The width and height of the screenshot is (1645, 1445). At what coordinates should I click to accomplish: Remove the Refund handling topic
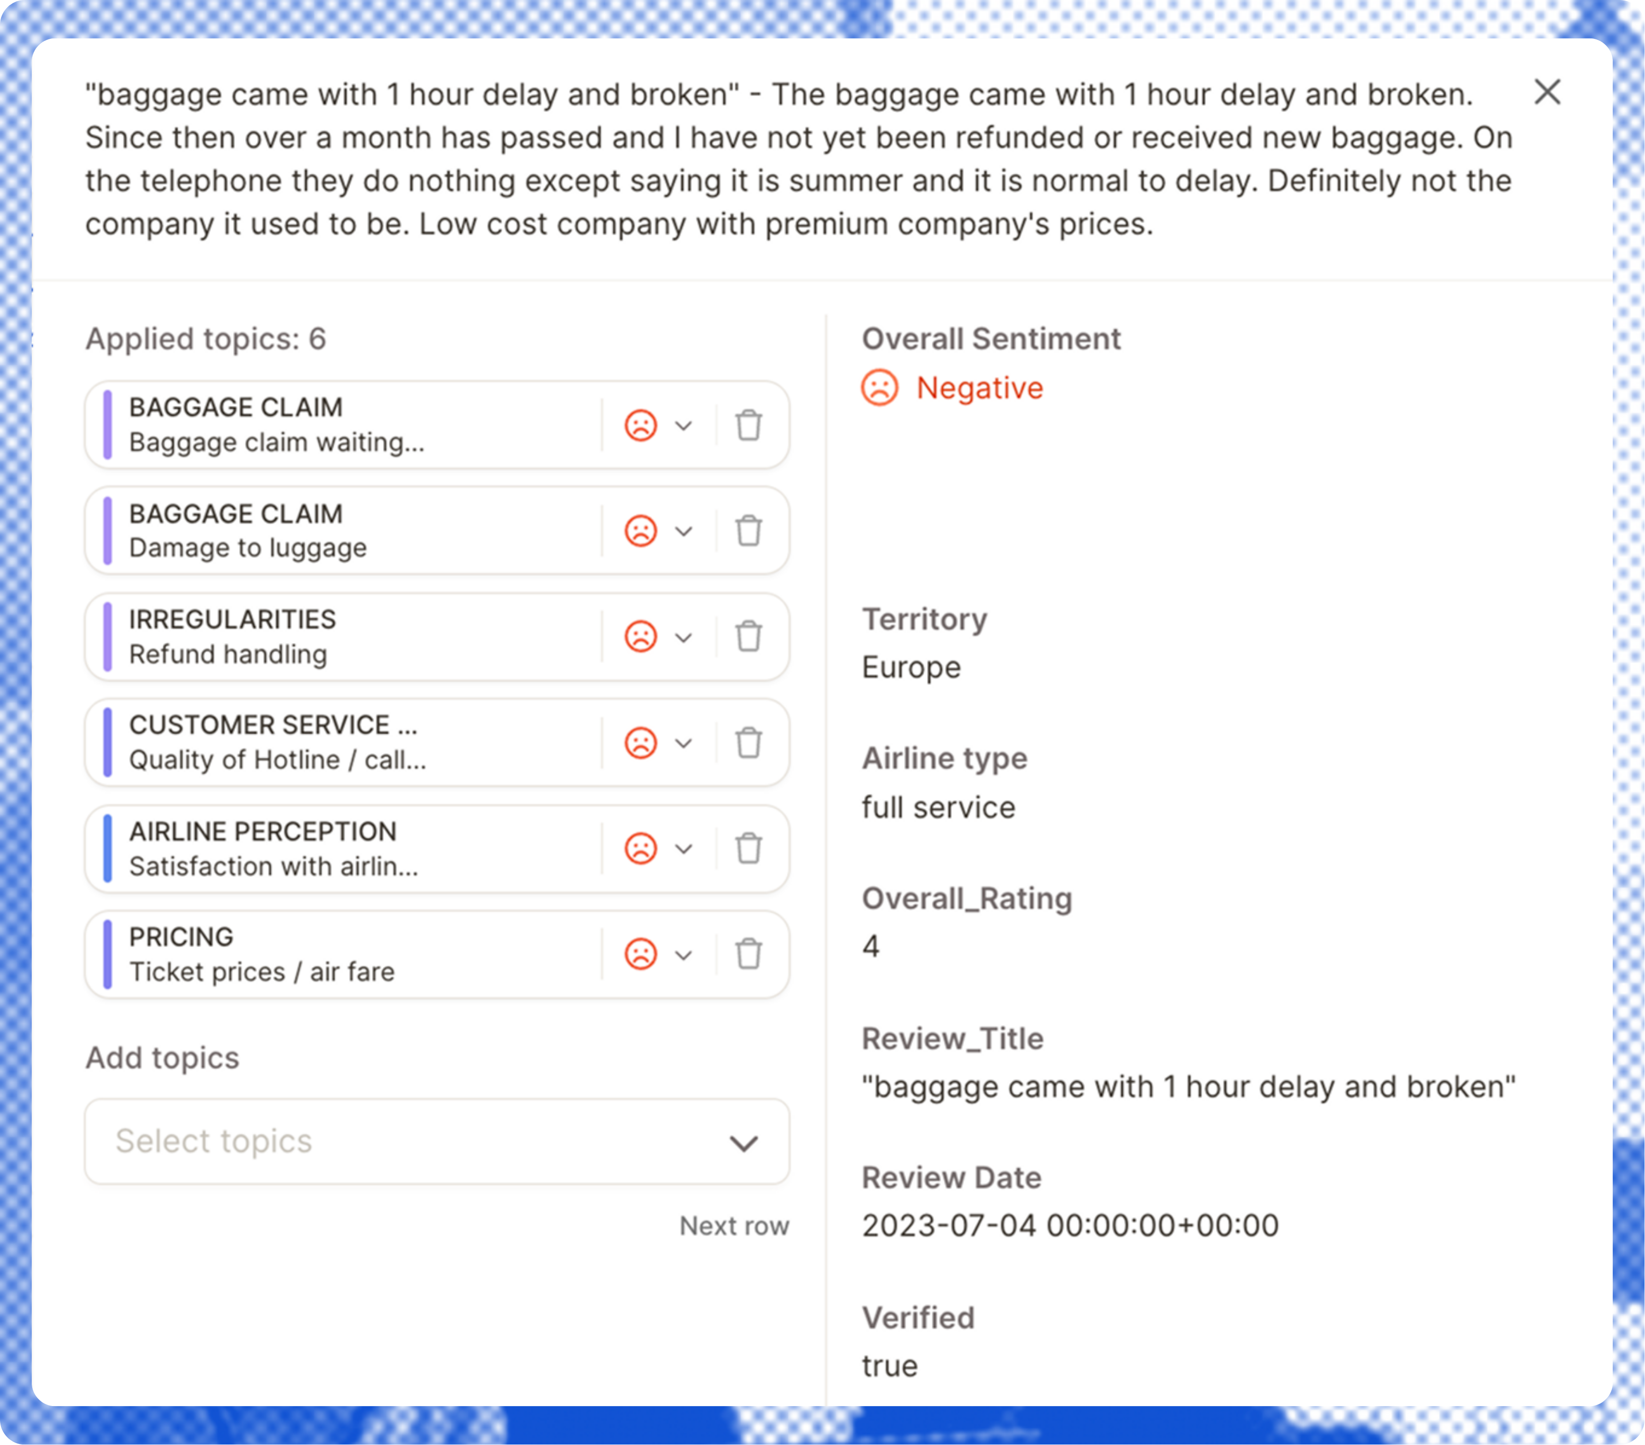point(748,636)
